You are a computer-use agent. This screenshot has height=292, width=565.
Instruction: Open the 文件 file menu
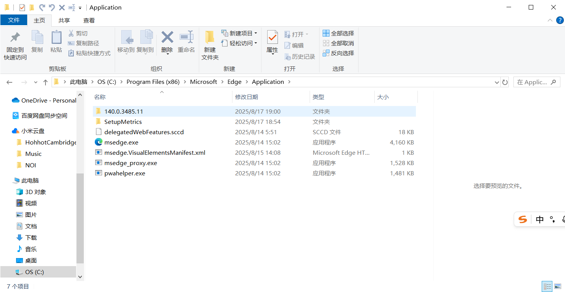point(14,20)
